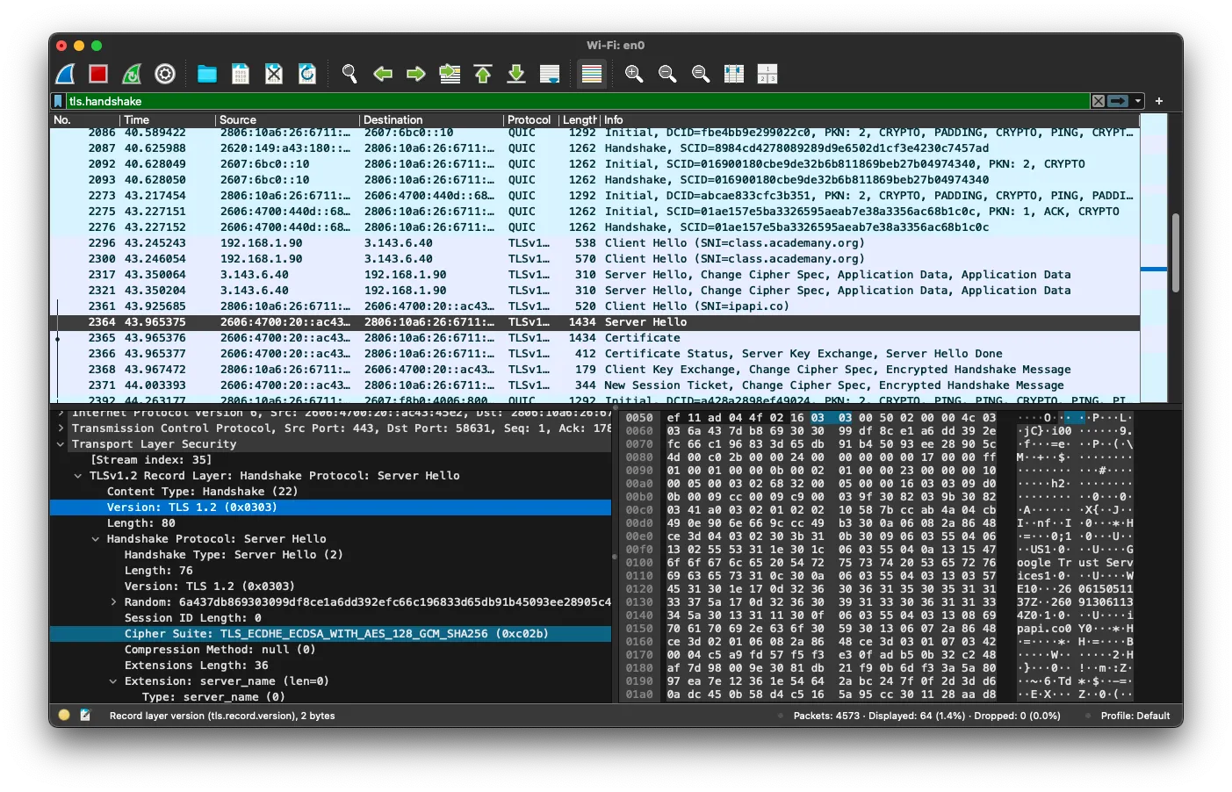Clear the display filter with the X button
The image size is (1232, 792).
[x=1098, y=101]
